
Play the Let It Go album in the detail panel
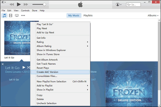tap(24, 67)
